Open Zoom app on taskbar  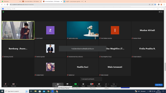tap(52, 91)
